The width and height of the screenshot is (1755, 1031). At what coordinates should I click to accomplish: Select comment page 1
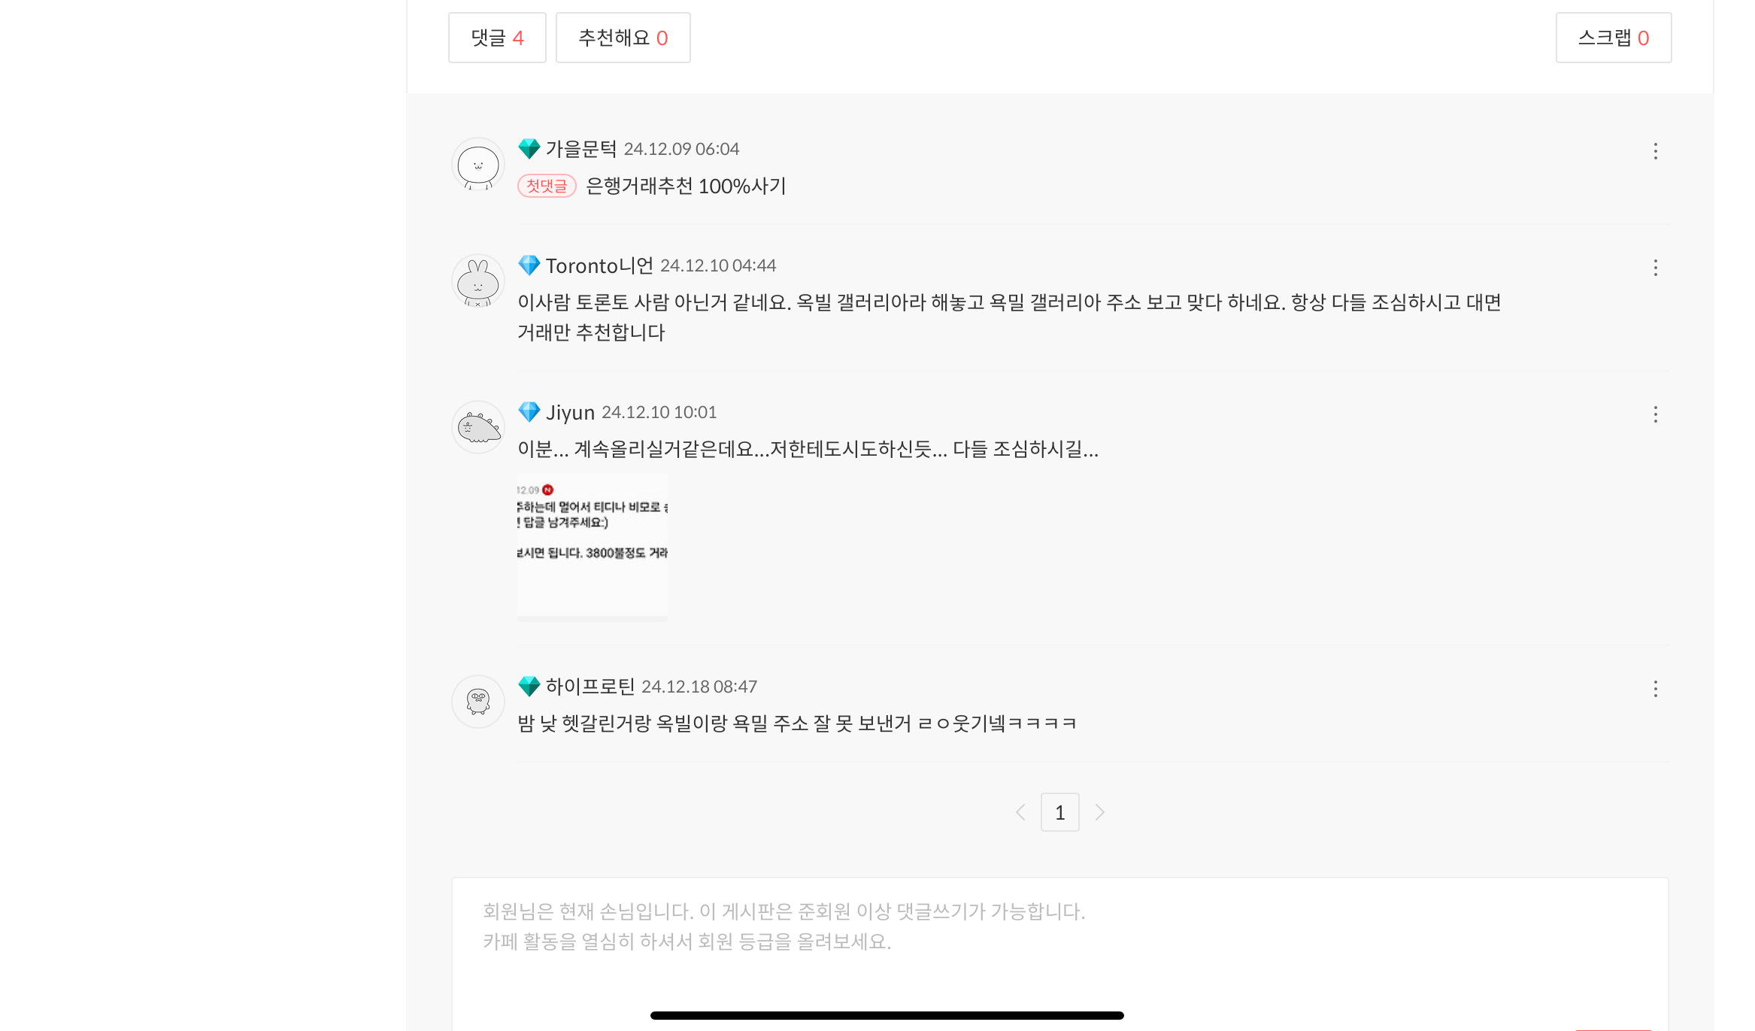click(1059, 812)
